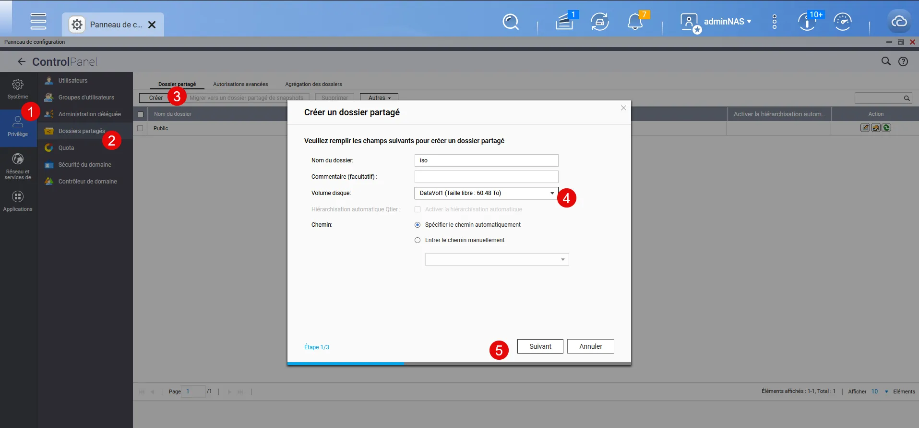Select 'Spécifier le chemin automatiquement' radio button
The height and width of the screenshot is (428, 919).
(418, 225)
